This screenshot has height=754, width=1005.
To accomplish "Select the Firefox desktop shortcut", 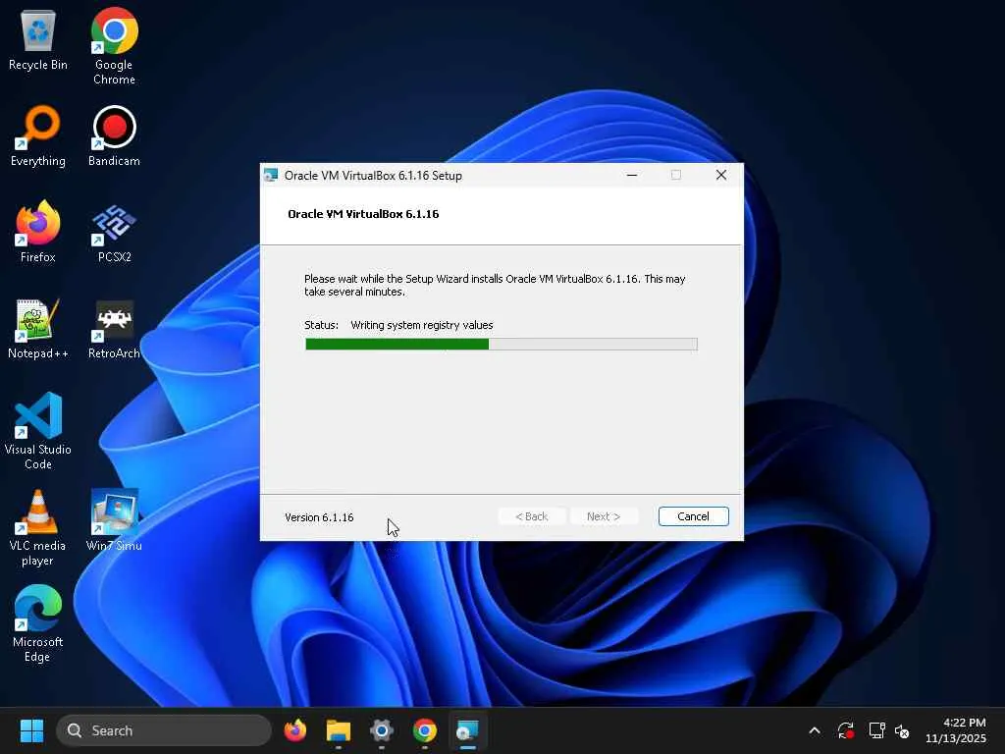I will tap(38, 232).
